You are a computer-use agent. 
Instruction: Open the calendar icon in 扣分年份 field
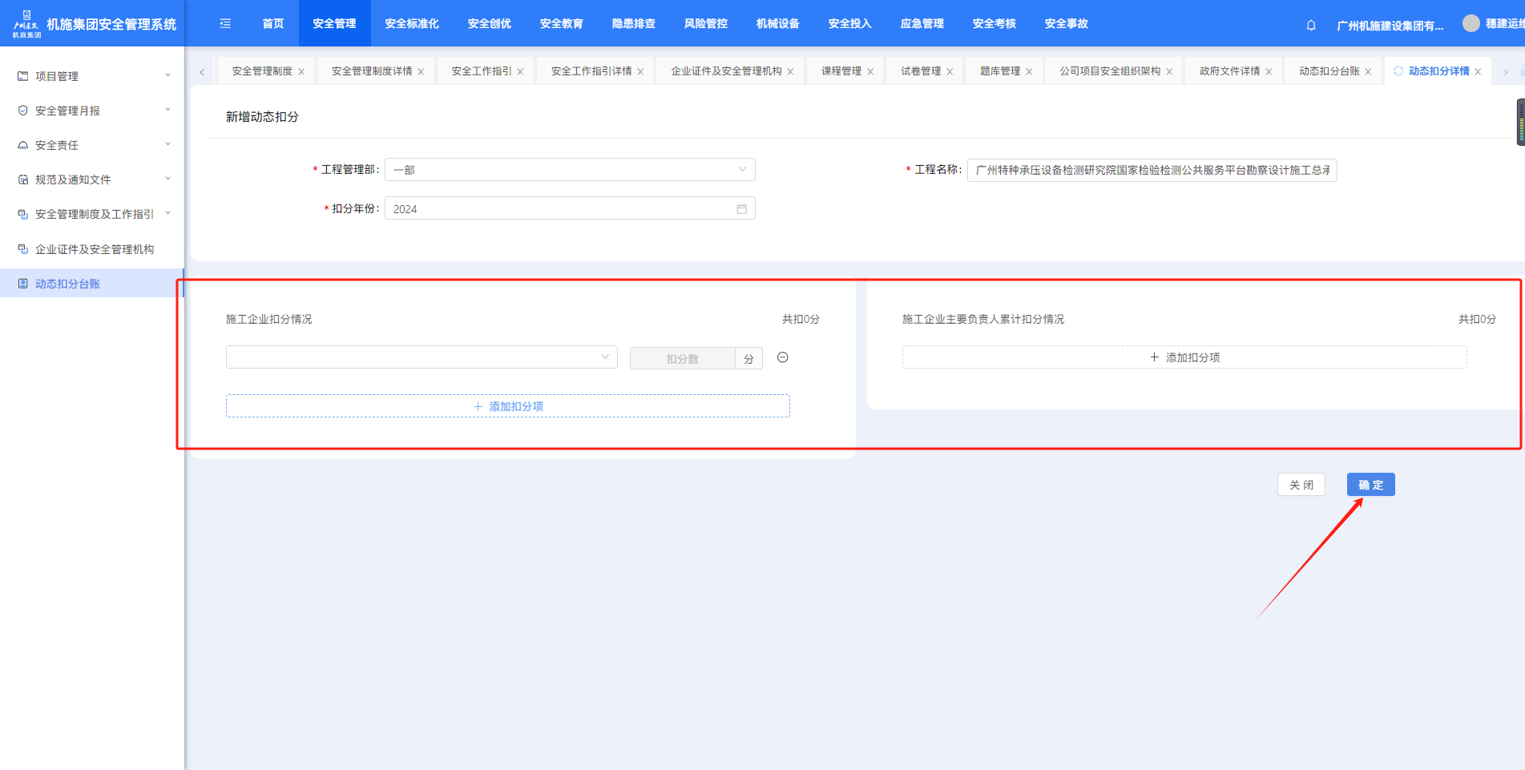click(741, 209)
